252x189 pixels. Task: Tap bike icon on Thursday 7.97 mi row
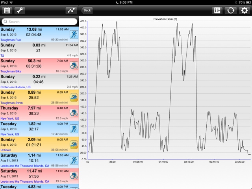(74, 113)
